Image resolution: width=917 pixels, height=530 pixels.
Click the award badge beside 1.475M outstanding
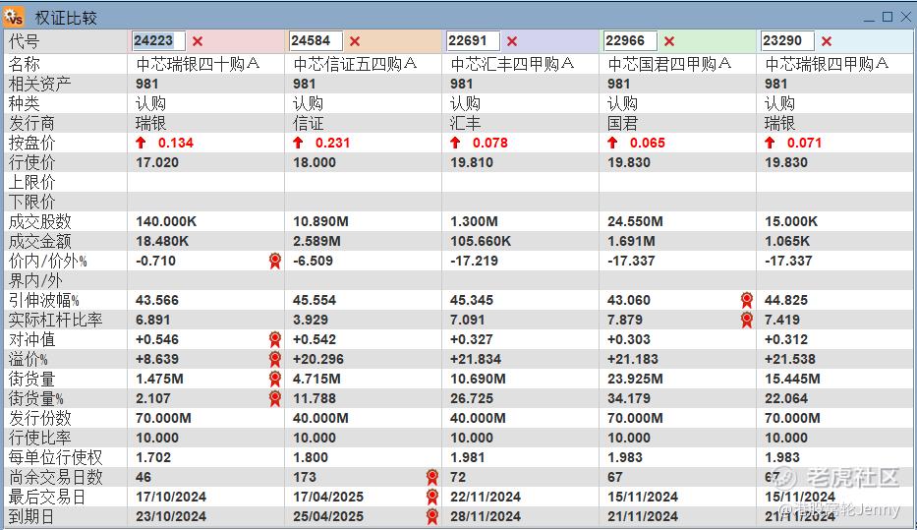coord(275,380)
